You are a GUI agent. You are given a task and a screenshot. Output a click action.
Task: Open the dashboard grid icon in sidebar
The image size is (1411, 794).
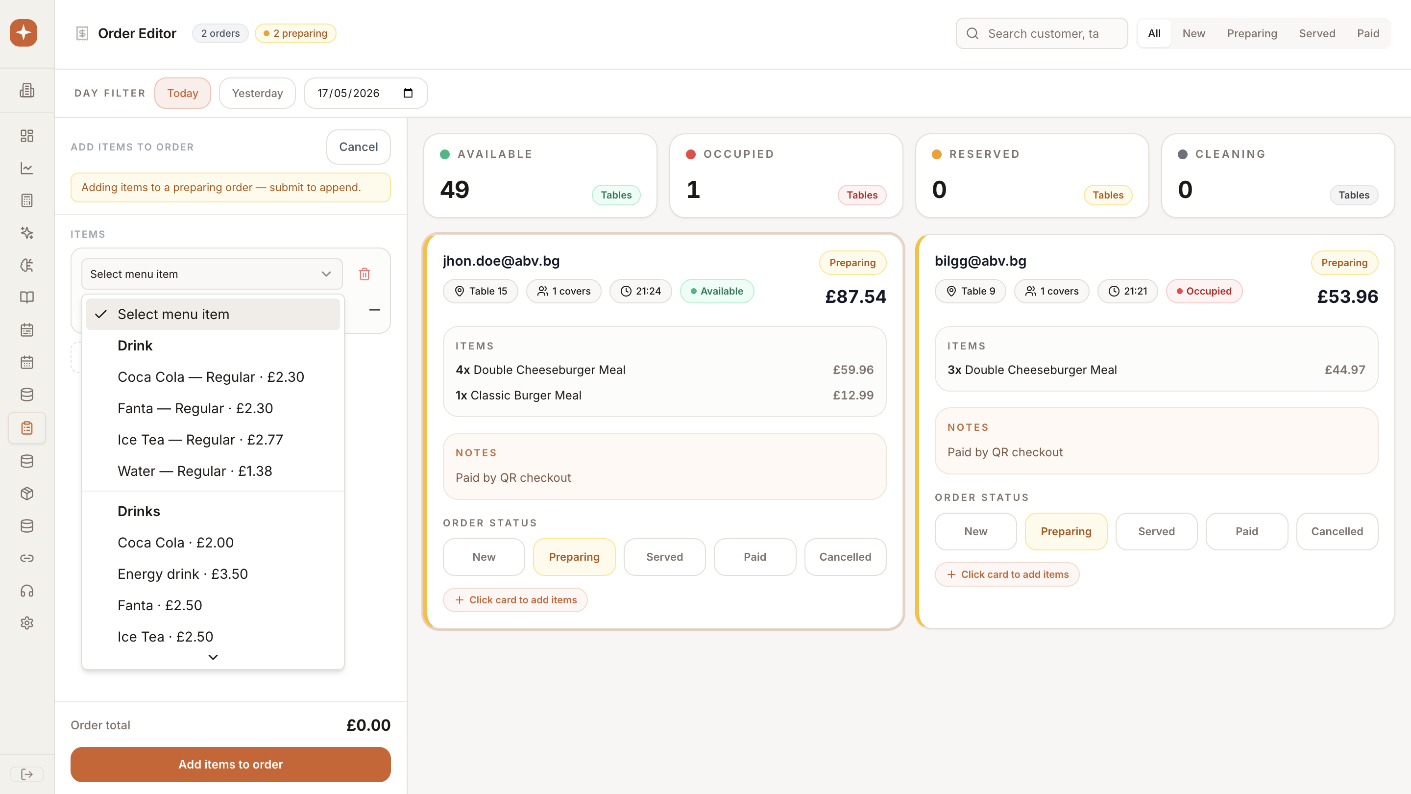coord(27,135)
